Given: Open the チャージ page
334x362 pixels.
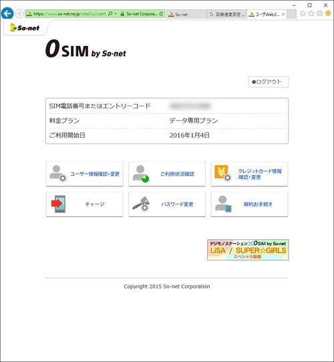Looking at the screenshot, I should [x=85, y=204].
